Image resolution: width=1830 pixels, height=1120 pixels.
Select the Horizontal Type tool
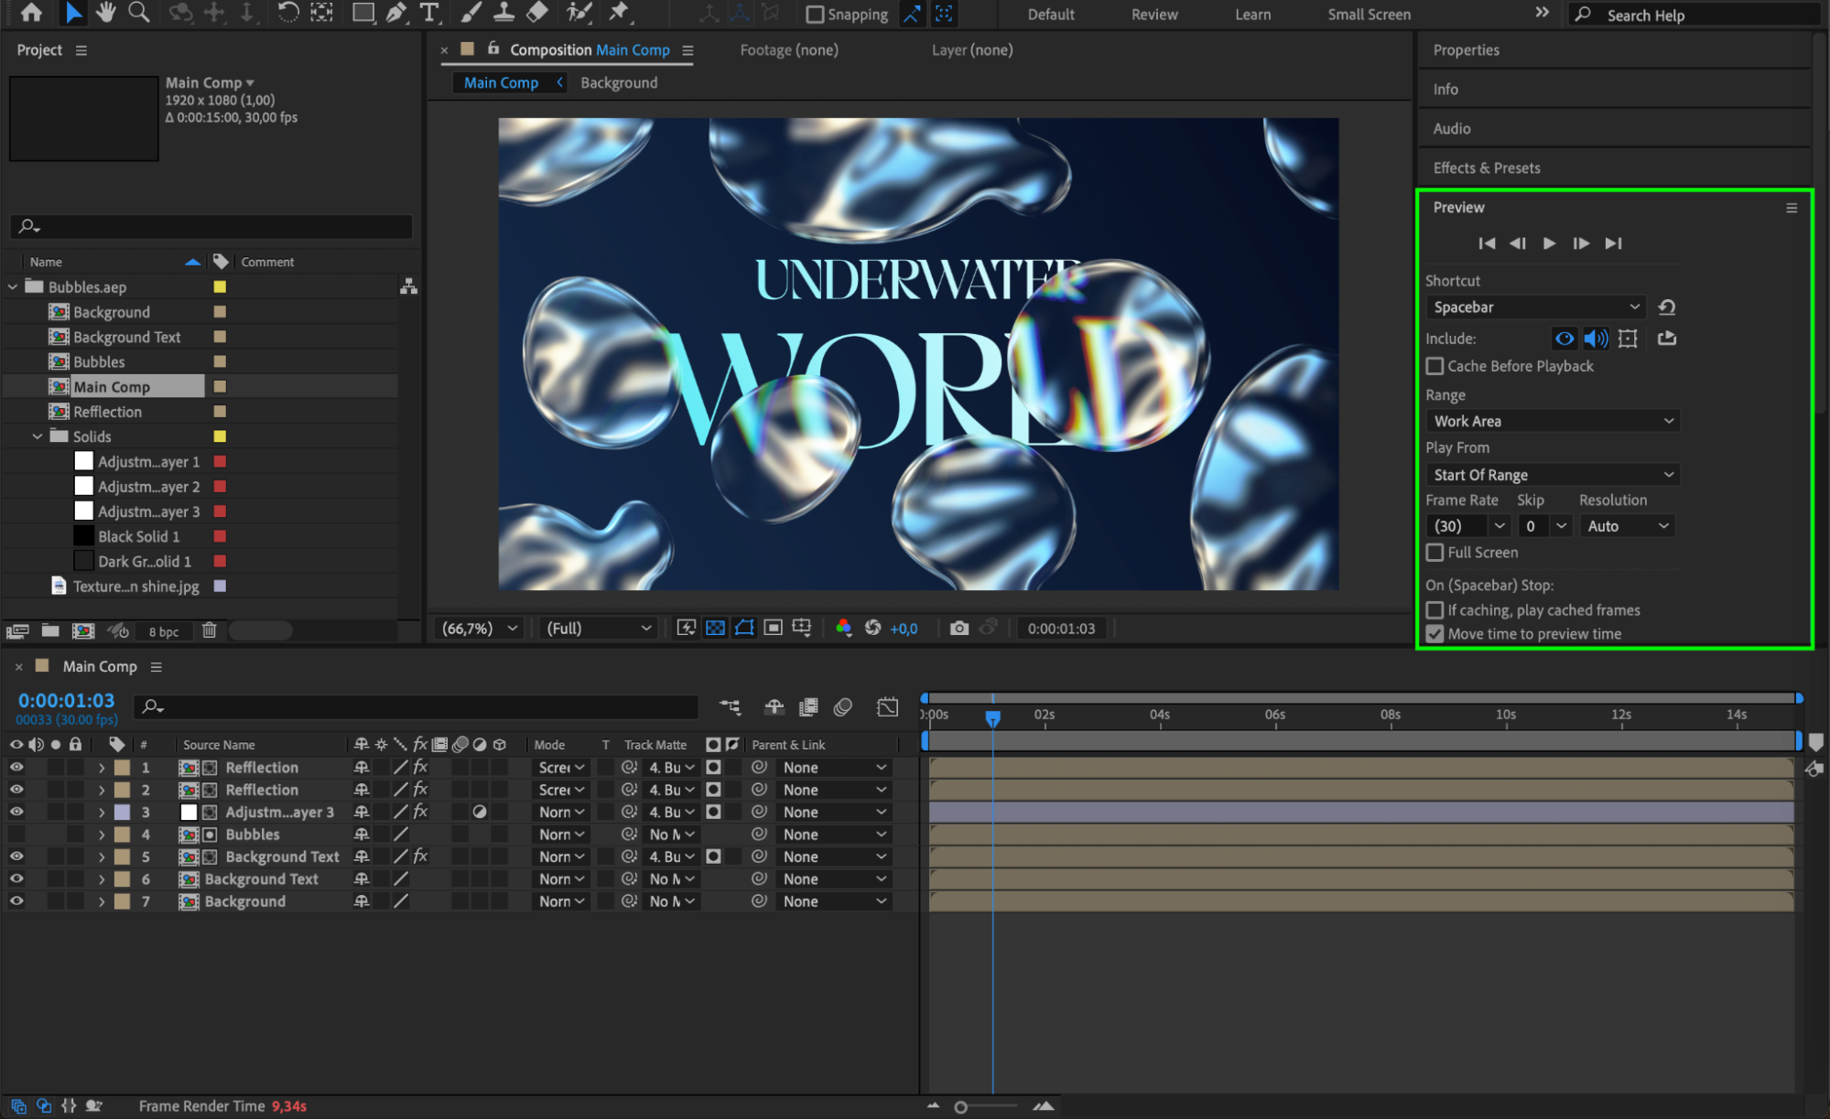pos(428,13)
